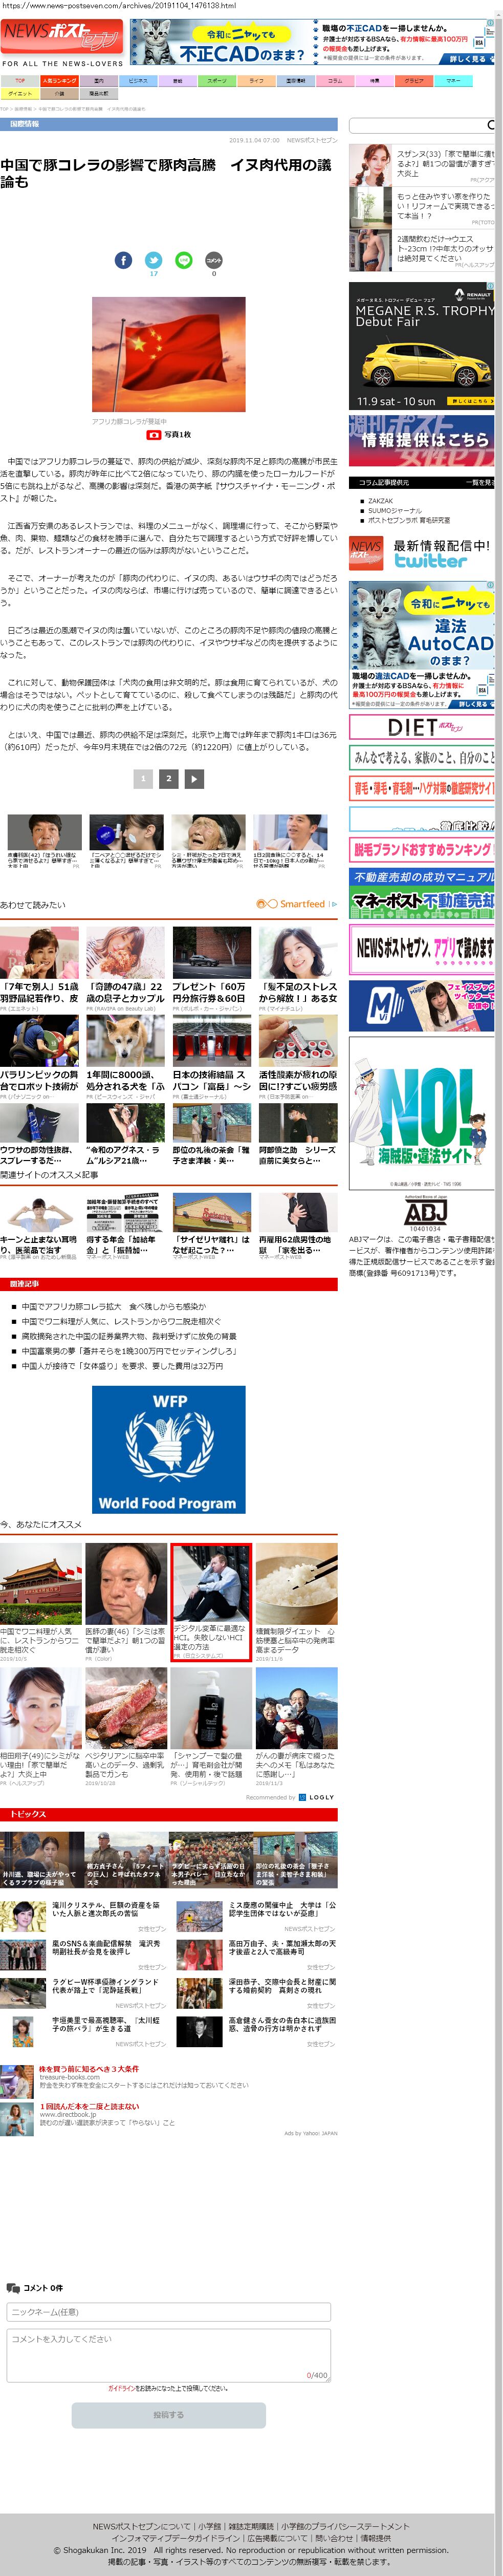Open related link about アフリカ豚コレラ拡大

[x=114, y=1306]
